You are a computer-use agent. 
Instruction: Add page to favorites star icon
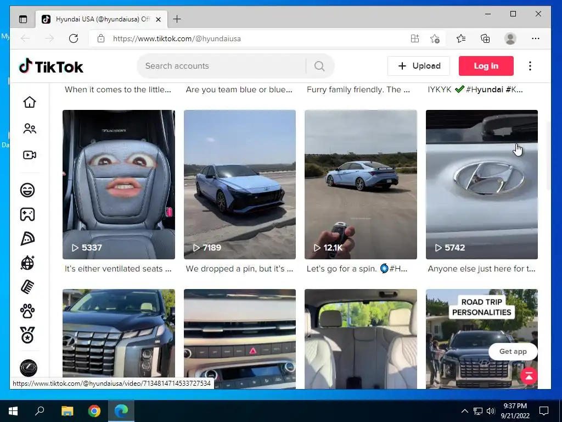tap(435, 38)
